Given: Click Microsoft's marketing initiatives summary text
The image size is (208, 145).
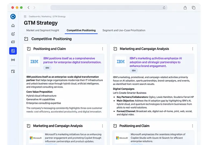Looking at the screenshot, I should 73,138.
